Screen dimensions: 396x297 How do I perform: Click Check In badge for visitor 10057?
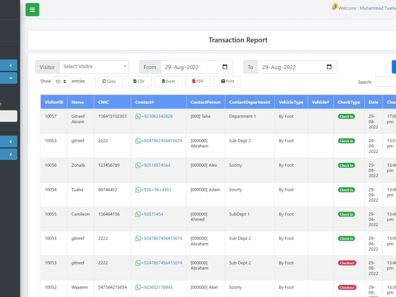pyautogui.click(x=346, y=116)
